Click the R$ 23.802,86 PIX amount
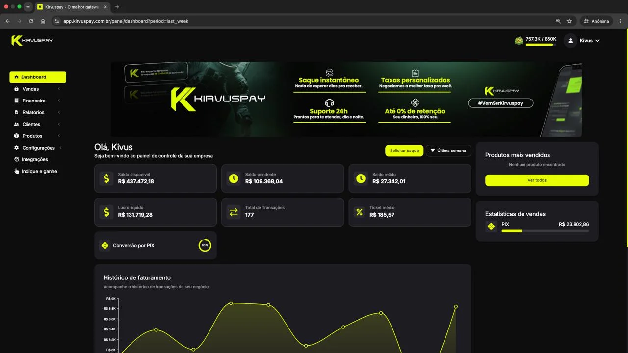 tap(574, 224)
